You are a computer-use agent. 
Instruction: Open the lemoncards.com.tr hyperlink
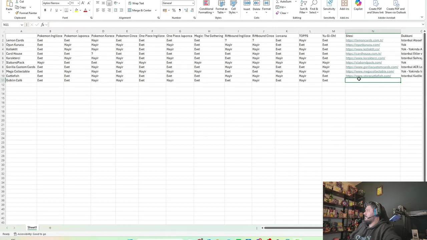click(x=364, y=40)
